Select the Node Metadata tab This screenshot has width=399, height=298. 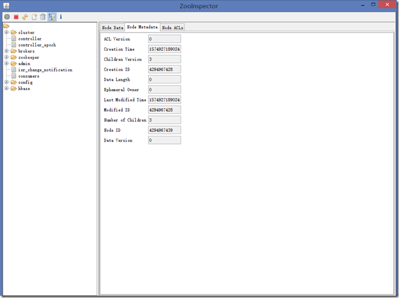(x=142, y=27)
